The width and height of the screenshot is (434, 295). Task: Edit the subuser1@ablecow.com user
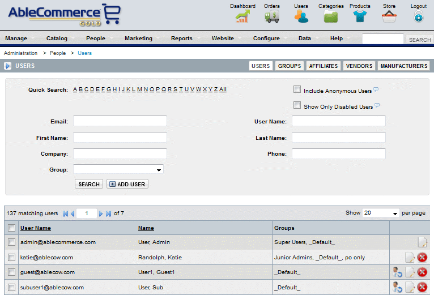(410, 287)
